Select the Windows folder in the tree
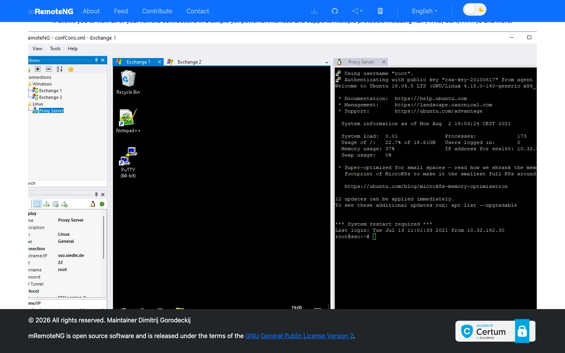The image size is (565, 353). click(x=42, y=84)
